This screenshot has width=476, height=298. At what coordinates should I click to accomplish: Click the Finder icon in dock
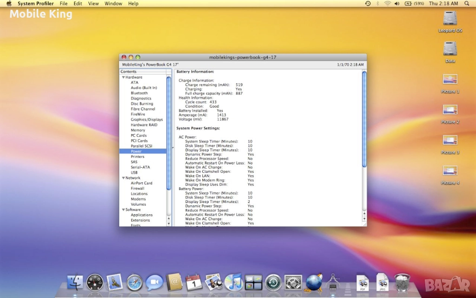75,282
